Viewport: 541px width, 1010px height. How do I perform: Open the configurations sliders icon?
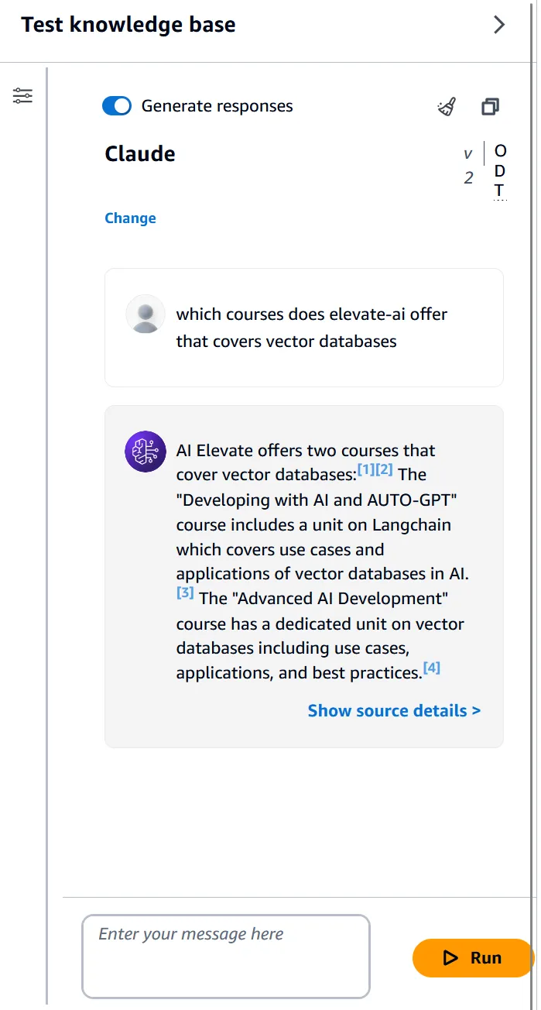tap(22, 96)
